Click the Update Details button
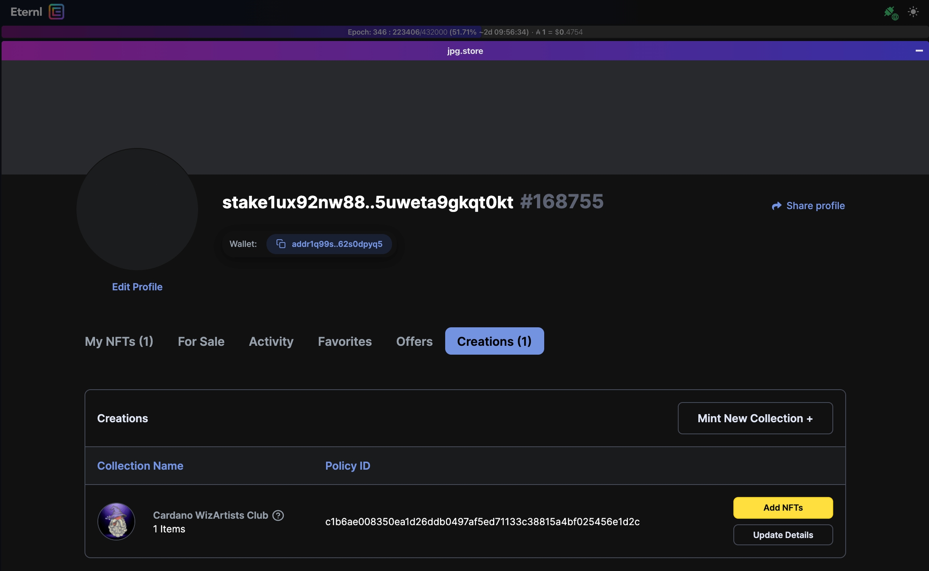Screen dimensions: 929x571 coord(783,535)
